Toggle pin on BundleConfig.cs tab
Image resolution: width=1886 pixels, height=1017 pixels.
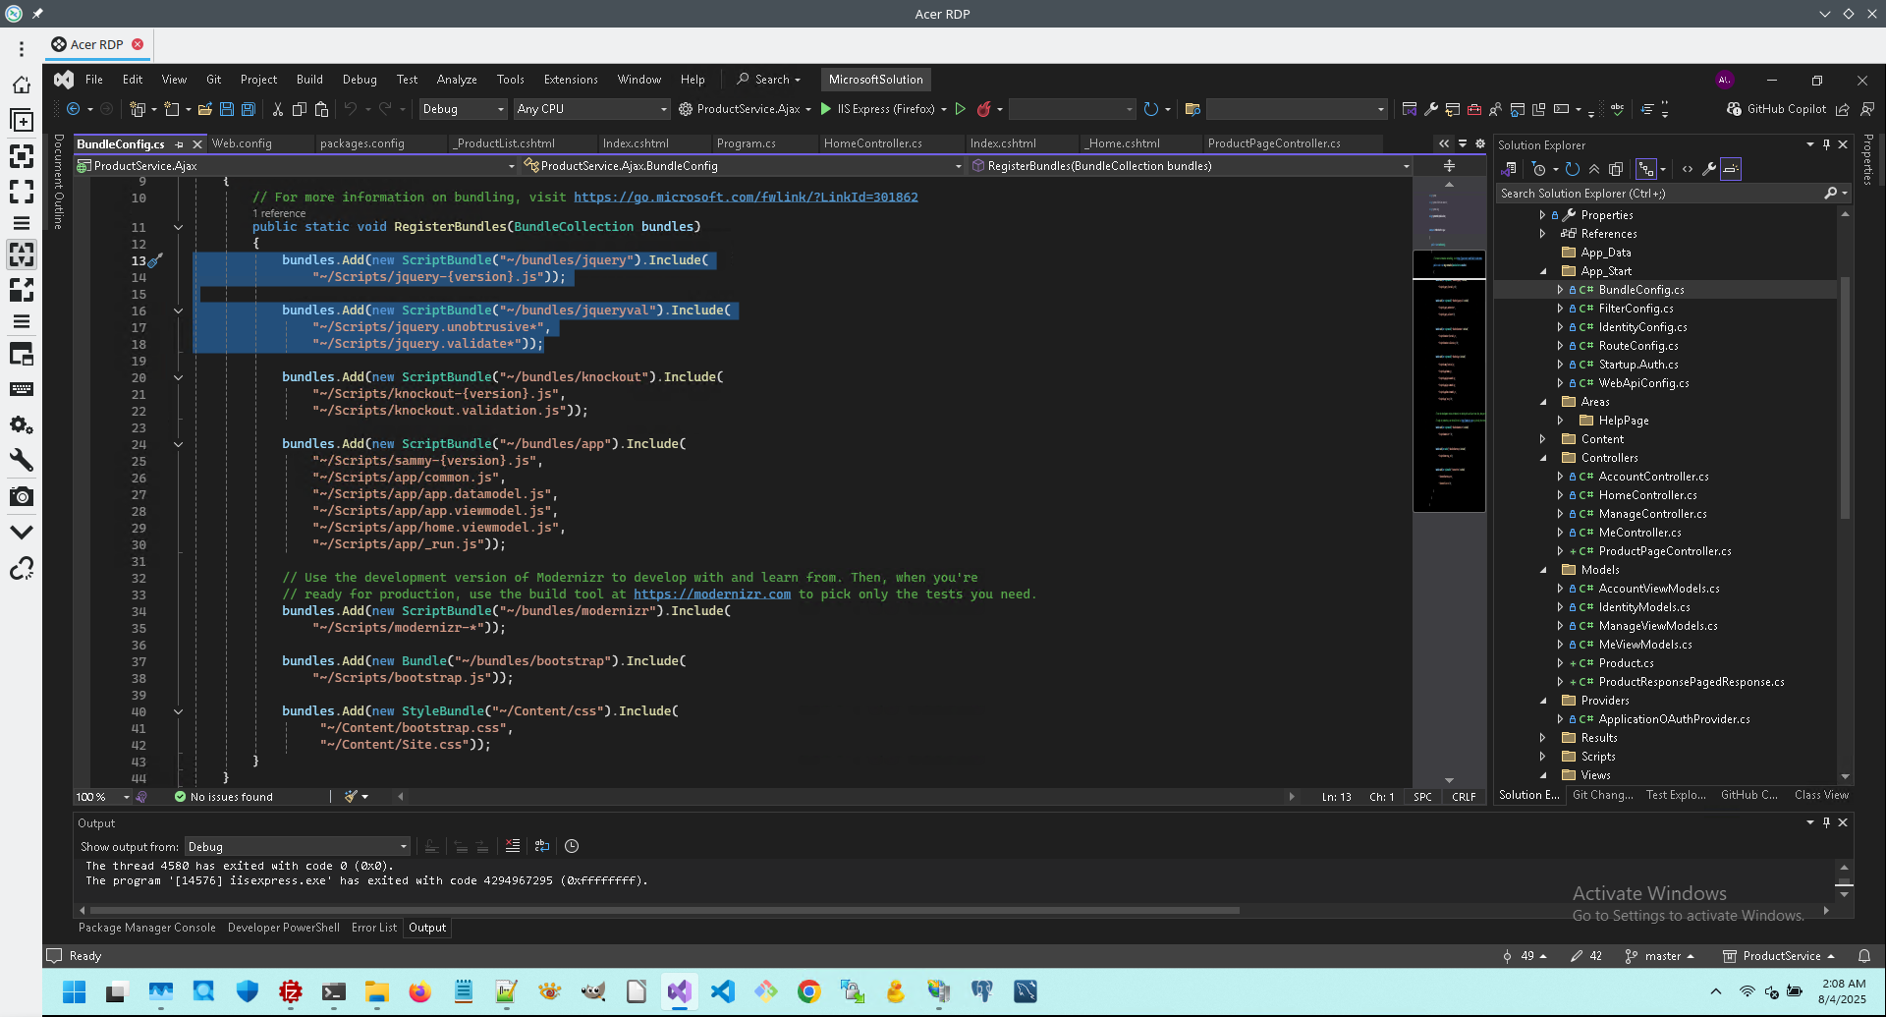tap(179, 144)
